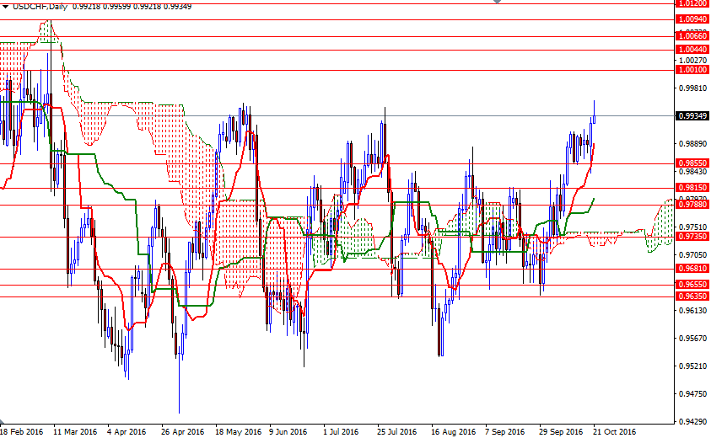This screenshot has height=438, width=711.
Task: Click the 0.94750 price scale value
Action: (692, 393)
